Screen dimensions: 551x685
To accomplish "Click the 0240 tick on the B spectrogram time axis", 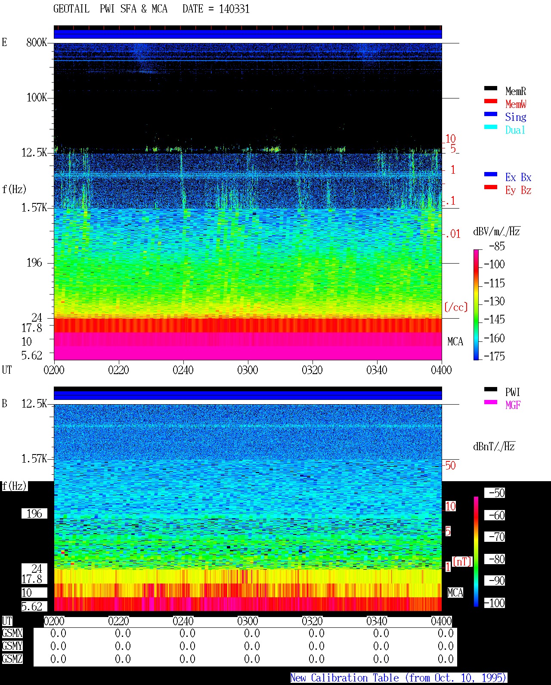I will (x=183, y=621).
